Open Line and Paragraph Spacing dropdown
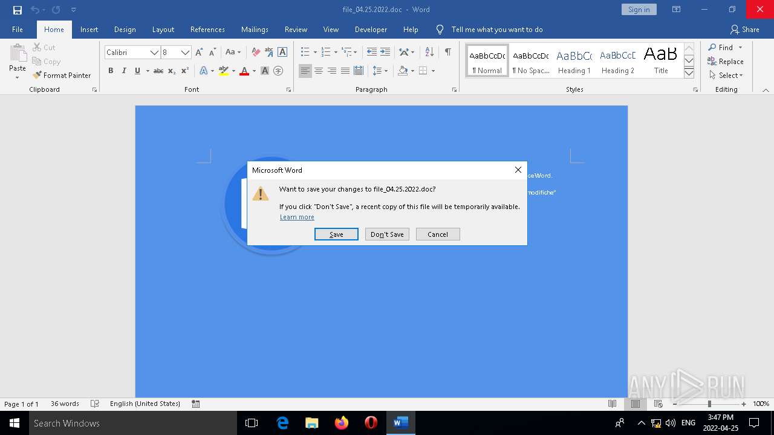This screenshot has height=435, width=774. pos(380,71)
